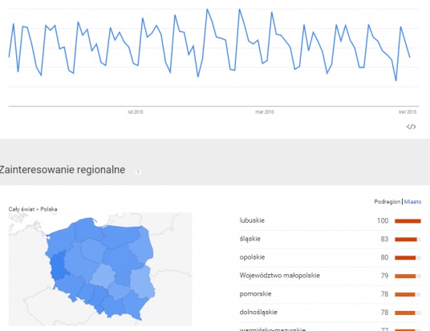Select śląskie in the region list
430x331 pixels.
click(249, 239)
